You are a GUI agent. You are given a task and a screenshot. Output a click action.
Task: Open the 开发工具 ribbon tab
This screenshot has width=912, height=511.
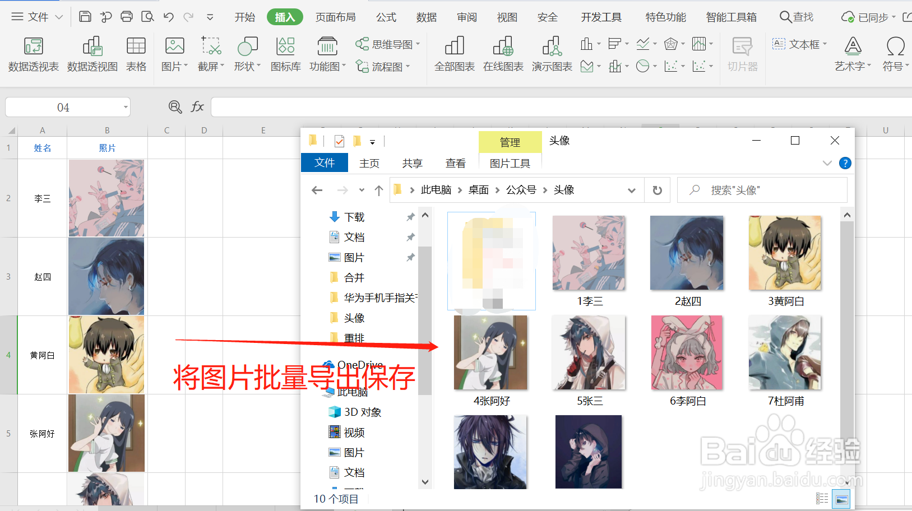coord(601,17)
